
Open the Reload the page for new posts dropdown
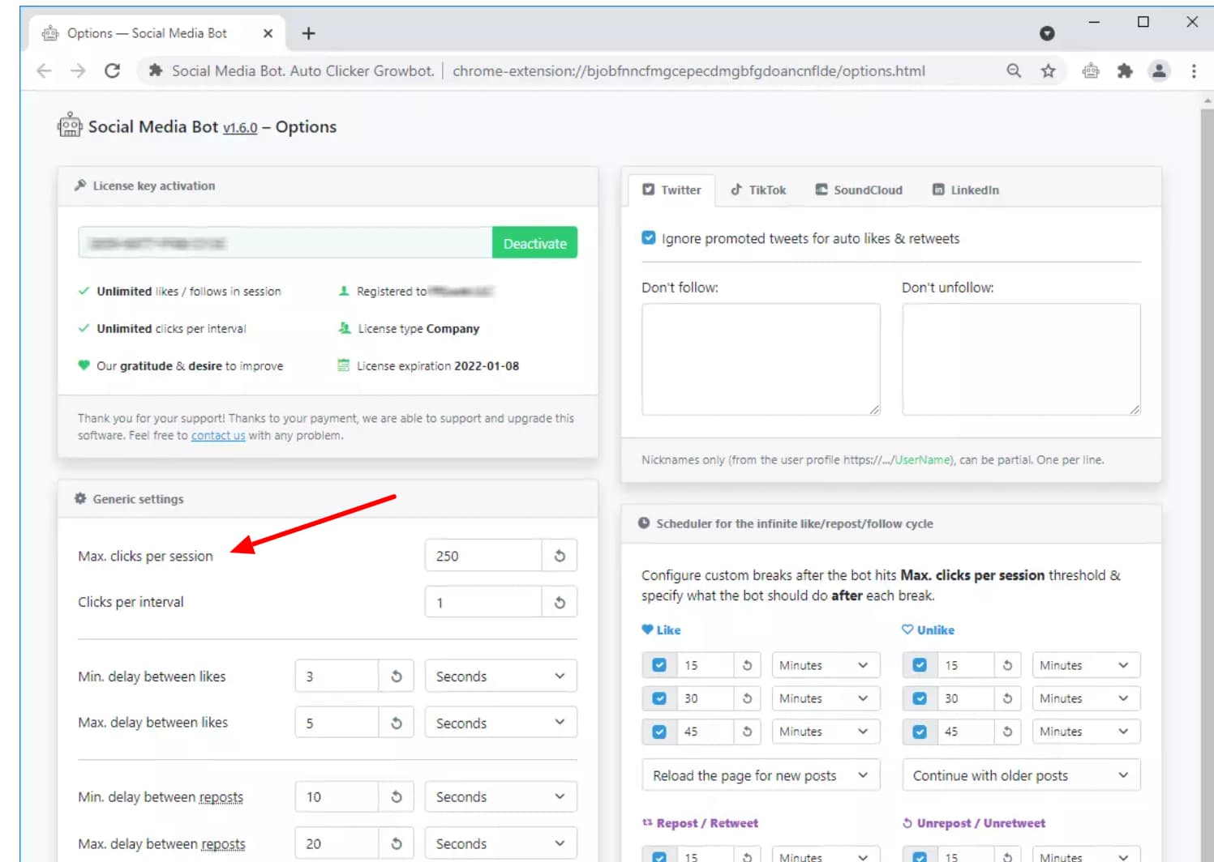click(760, 775)
